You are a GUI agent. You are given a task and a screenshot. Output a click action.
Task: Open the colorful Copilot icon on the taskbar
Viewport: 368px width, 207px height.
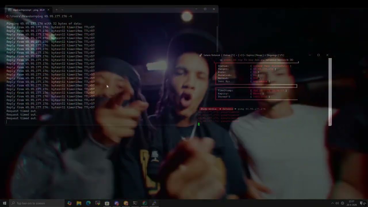(x=69, y=203)
